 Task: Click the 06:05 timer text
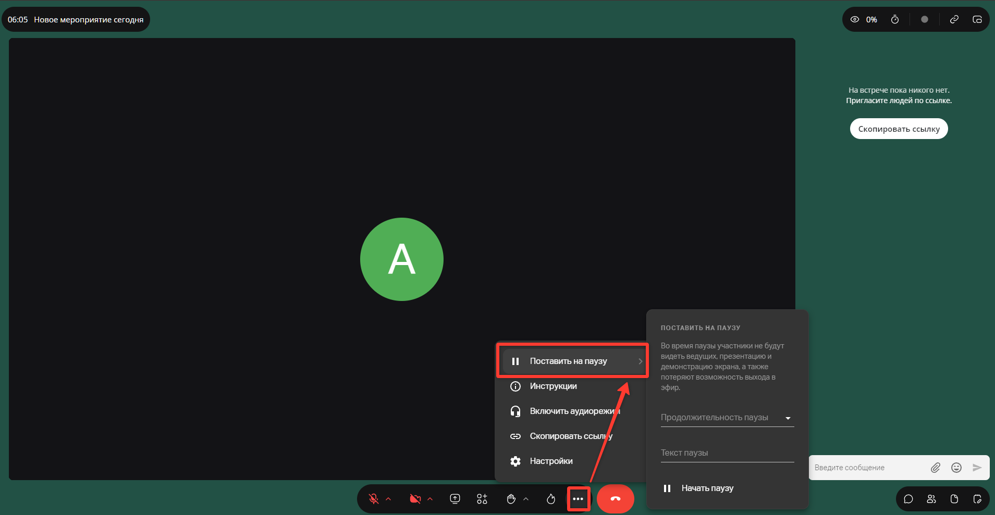18,19
